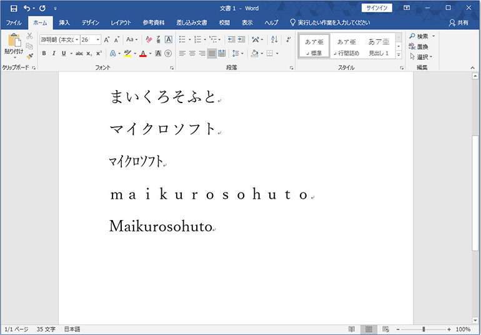Open the font size 26 dropdown
This screenshot has height=335, width=481.
[x=98, y=39]
